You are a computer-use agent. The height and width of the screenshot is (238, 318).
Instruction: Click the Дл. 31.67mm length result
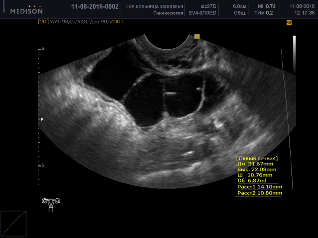[255, 164]
